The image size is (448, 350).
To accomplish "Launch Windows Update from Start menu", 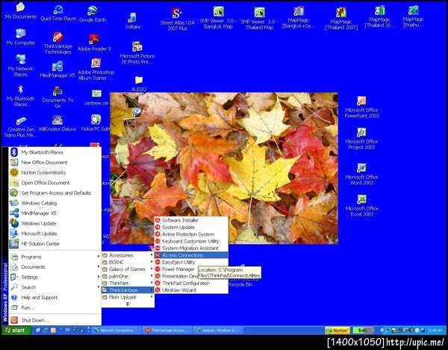I will click(55, 223).
